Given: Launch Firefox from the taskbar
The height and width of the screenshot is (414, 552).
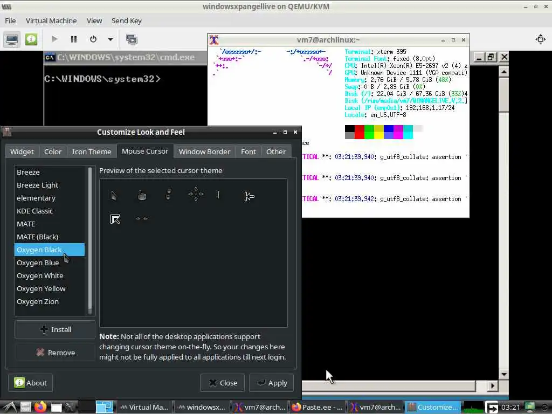Looking at the screenshot, I should point(40,407).
